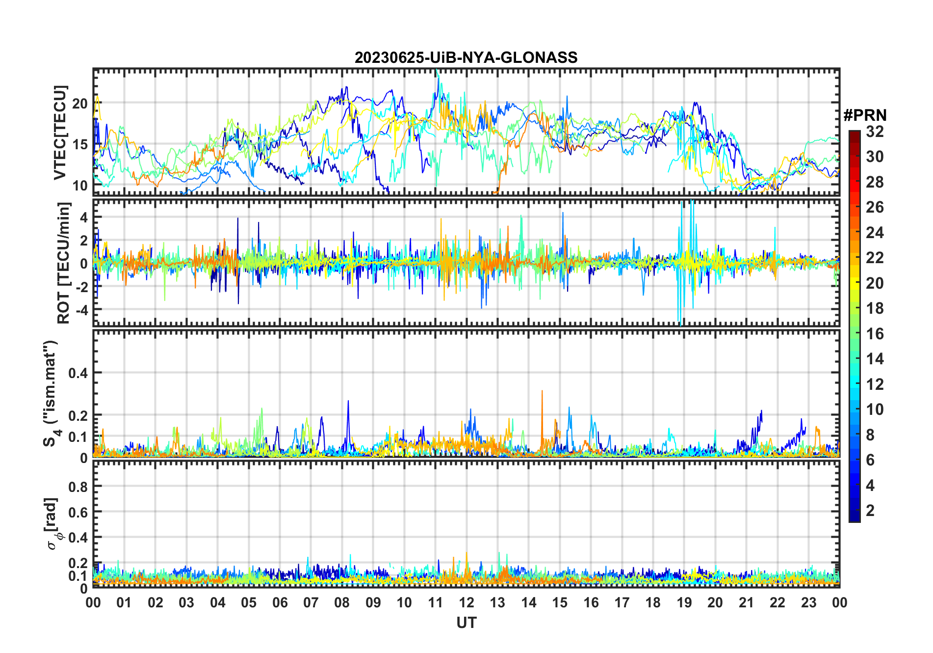Click the VTEC axis tick label 15

[x=80, y=144]
